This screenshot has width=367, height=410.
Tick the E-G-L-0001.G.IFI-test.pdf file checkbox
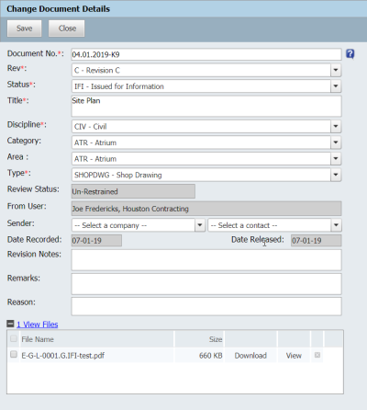tap(14, 354)
